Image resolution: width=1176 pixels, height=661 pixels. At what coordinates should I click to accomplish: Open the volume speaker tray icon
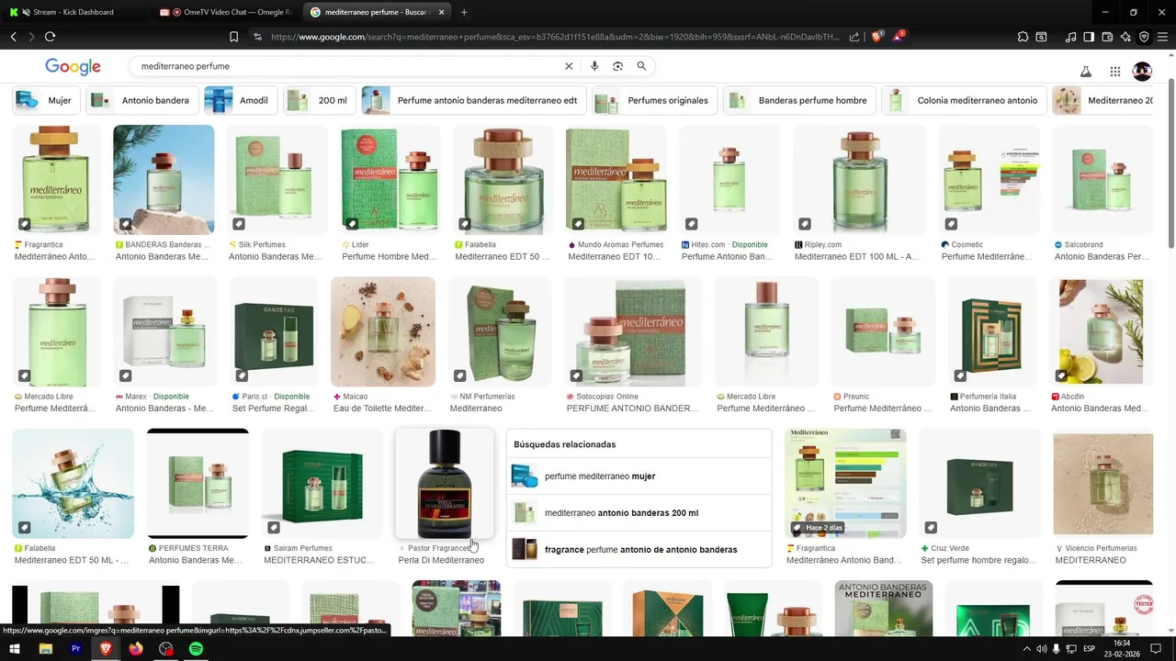pos(1041,649)
